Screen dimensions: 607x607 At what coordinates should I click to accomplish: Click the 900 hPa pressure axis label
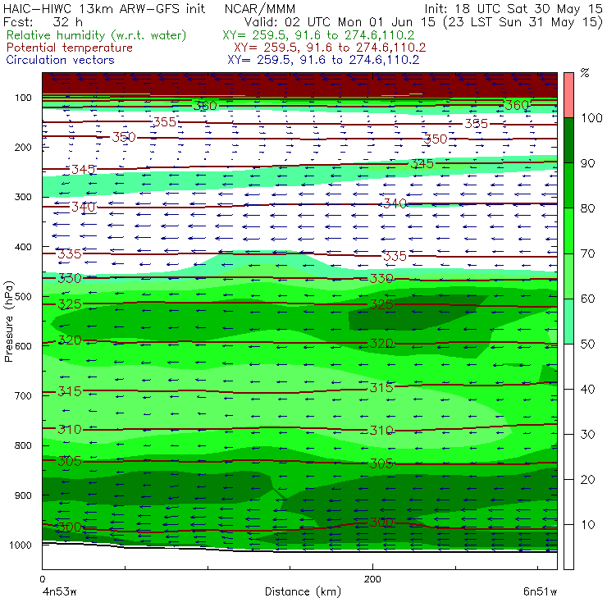pyautogui.click(x=23, y=495)
